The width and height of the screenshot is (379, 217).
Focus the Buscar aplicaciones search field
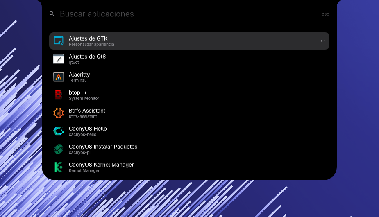189,14
